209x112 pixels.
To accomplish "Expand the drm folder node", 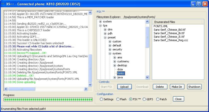I will click(x=105, y=30).
